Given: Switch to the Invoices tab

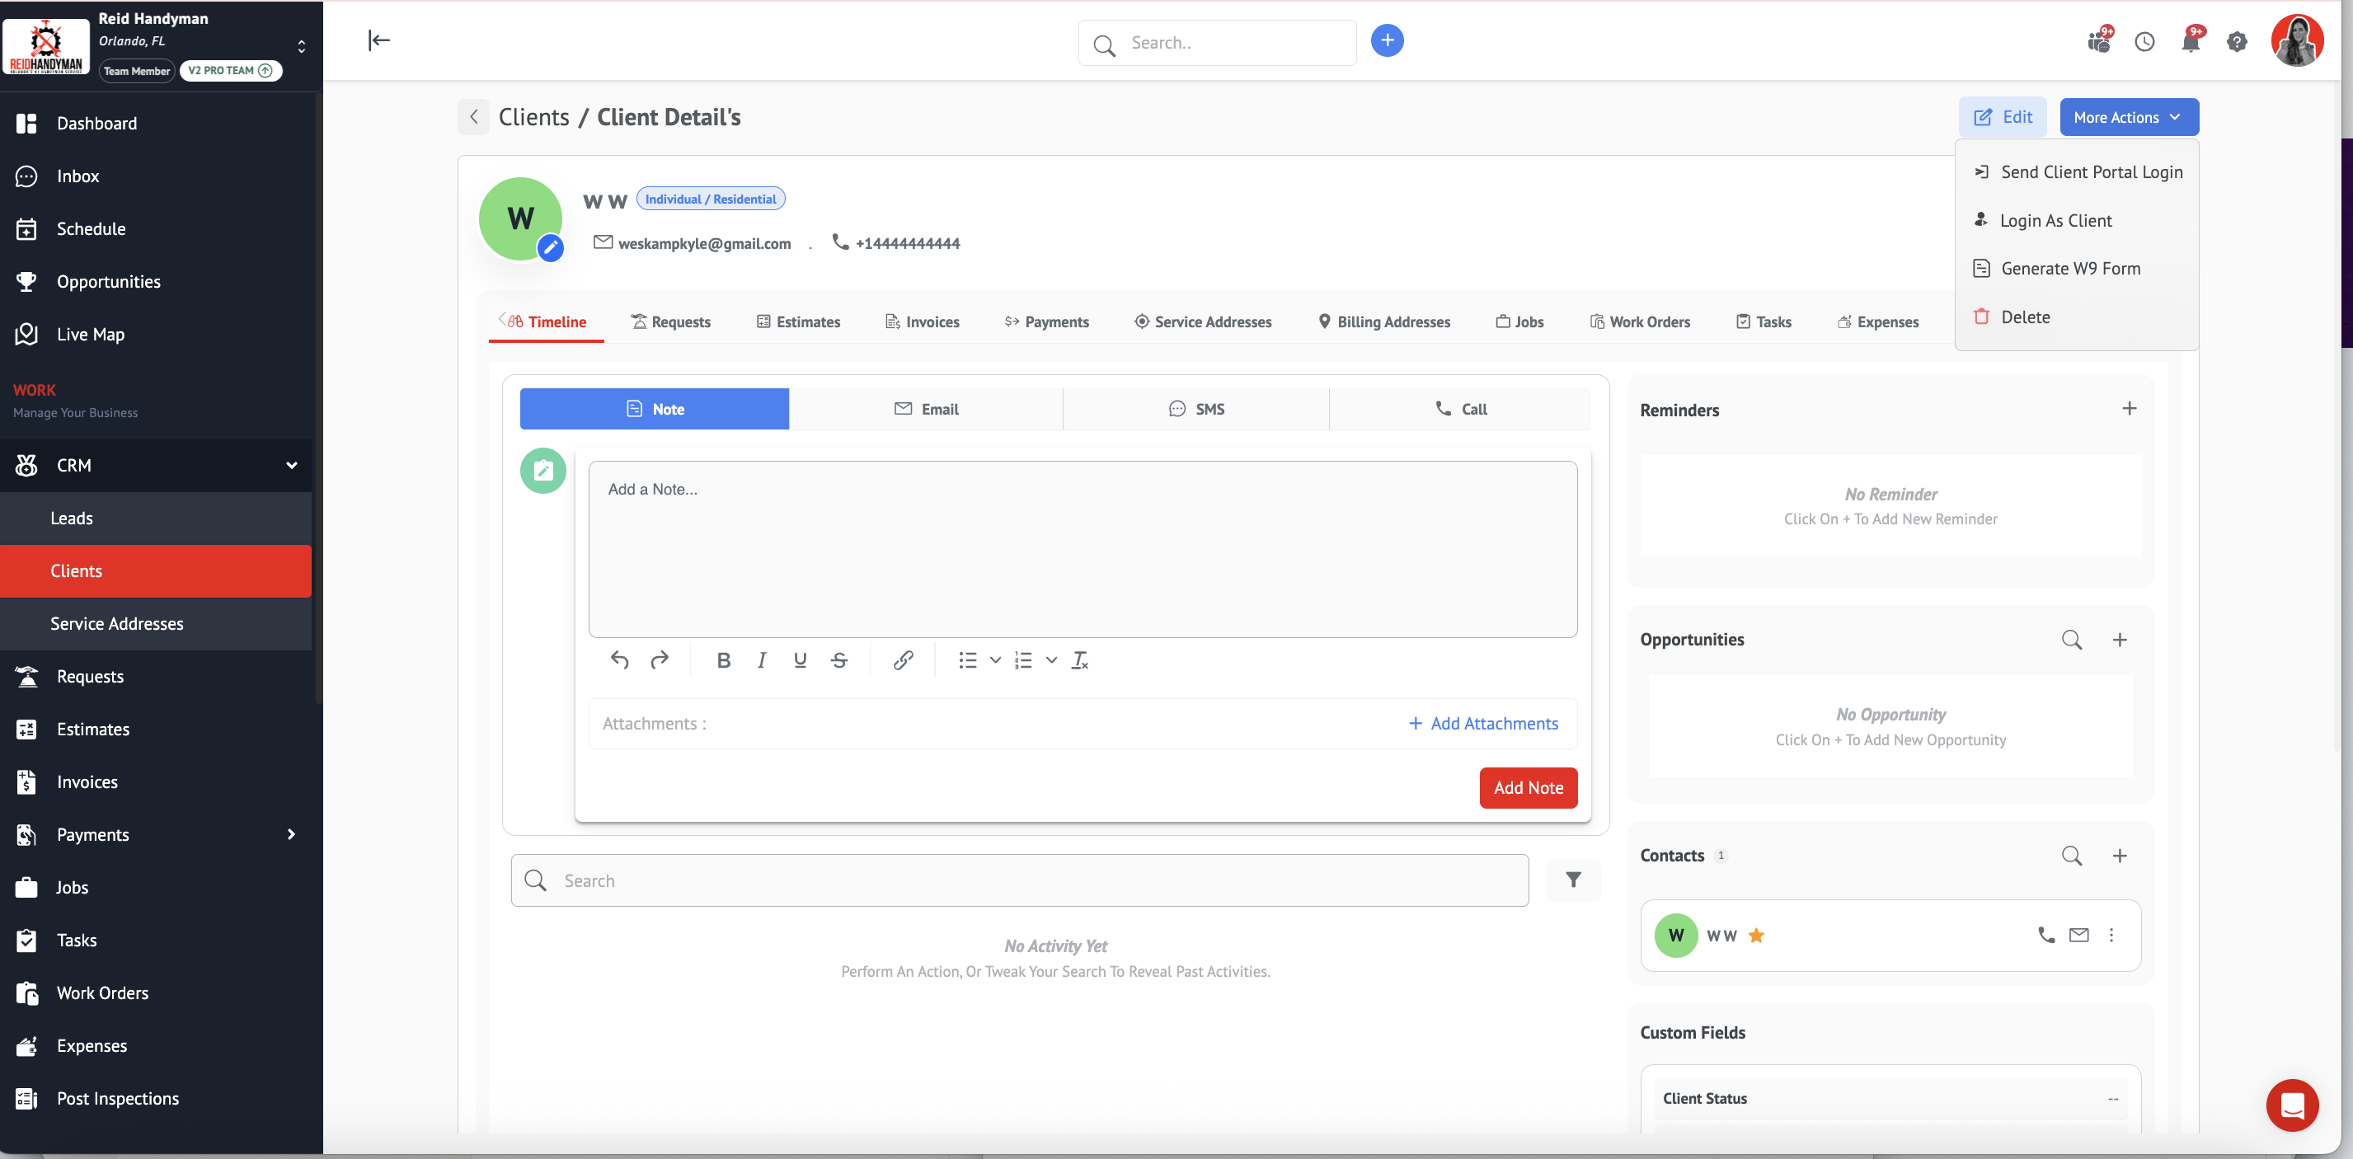Looking at the screenshot, I should (x=923, y=321).
